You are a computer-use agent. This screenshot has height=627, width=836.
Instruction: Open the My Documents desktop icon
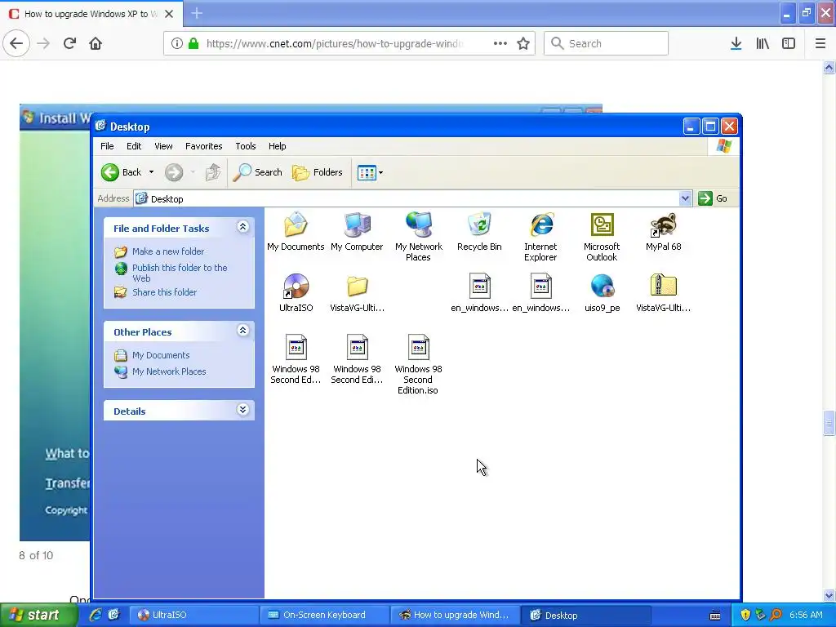pyautogui.click(x=296, y=232)
